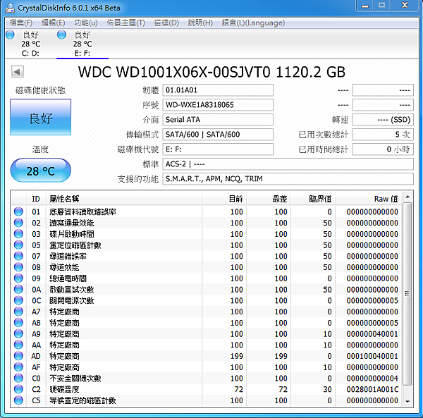This screenshot has height=418, width=423.
Task: Click the 目前 column header
Action: (x=224, y=199)
